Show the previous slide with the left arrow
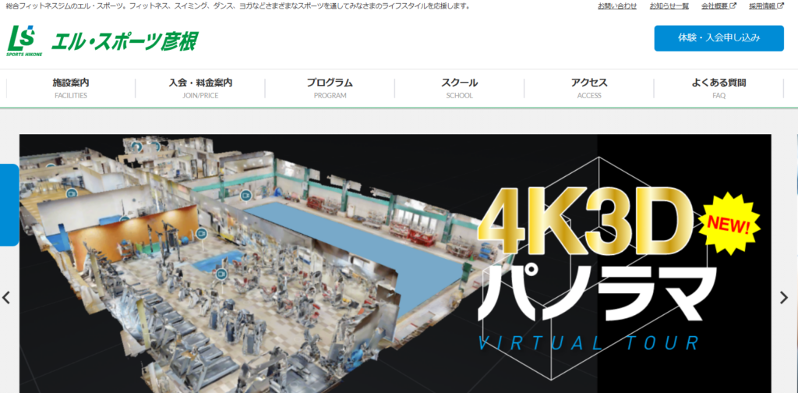 click(x=6, y=298)
